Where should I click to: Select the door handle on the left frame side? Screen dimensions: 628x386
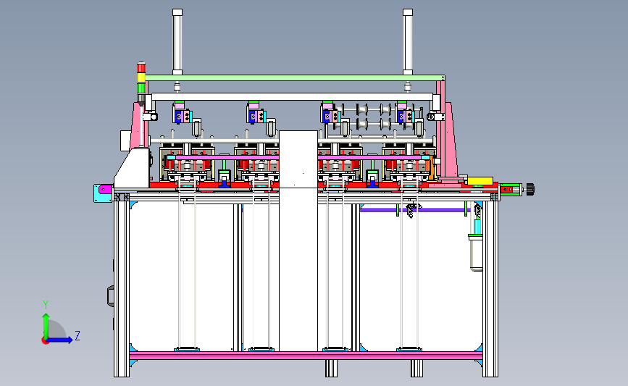[x=111, y=296]
